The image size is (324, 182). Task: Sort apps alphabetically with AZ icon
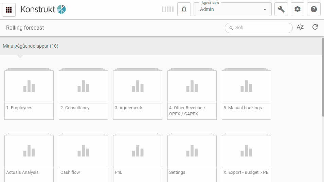click(x=300, y=28)
